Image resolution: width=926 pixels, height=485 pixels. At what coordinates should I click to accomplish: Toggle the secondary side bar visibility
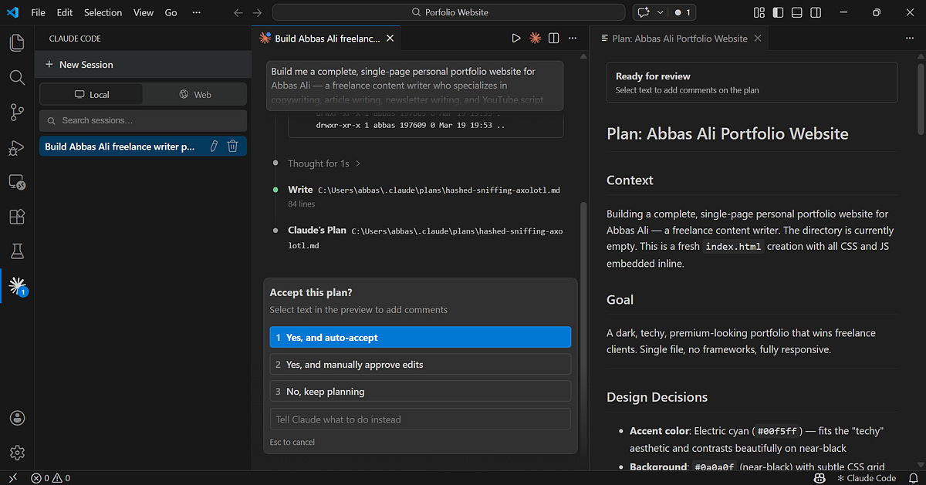pos(816,12)
